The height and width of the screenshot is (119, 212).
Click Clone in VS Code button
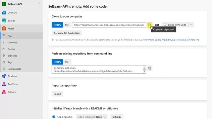pos(175,25)
